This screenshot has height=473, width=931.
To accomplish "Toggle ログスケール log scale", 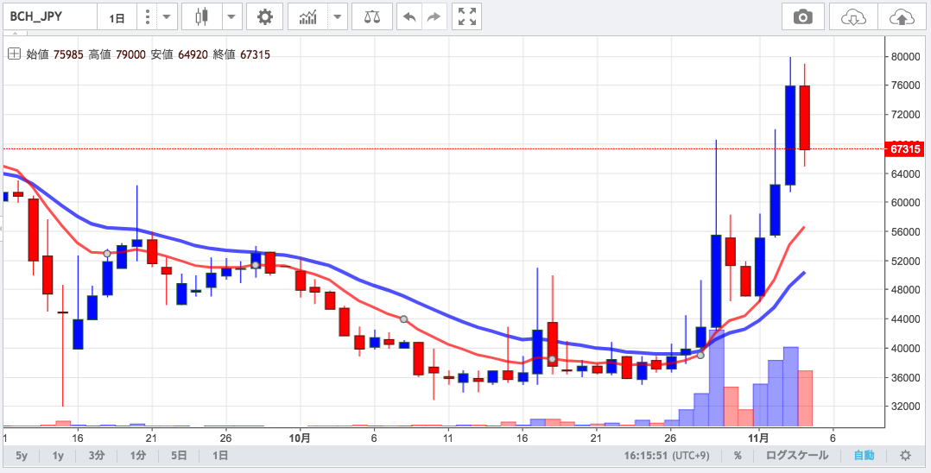I will [x=797, y=456].
